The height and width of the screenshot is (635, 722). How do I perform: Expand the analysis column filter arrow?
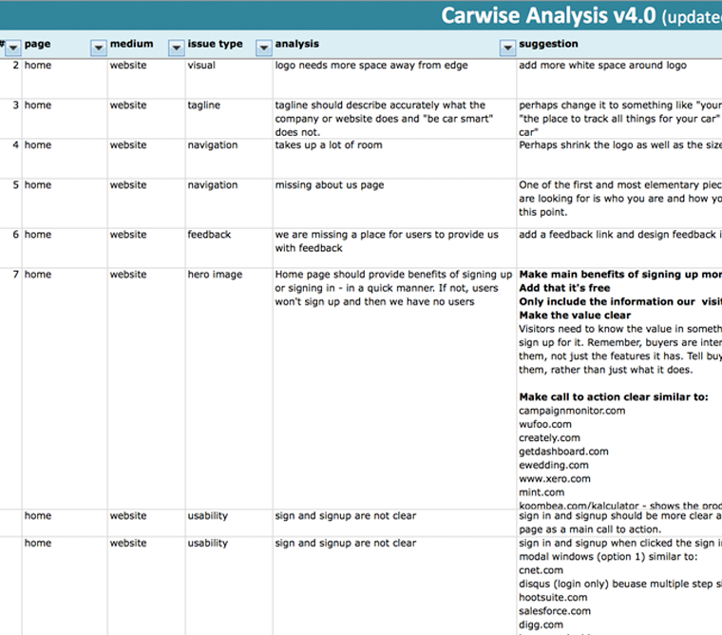click(507, 48)
